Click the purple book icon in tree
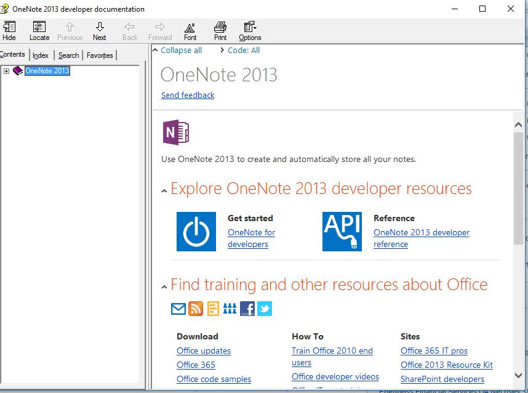The height and width of the screenshot is (393, 528). click(x=17, y=70)
